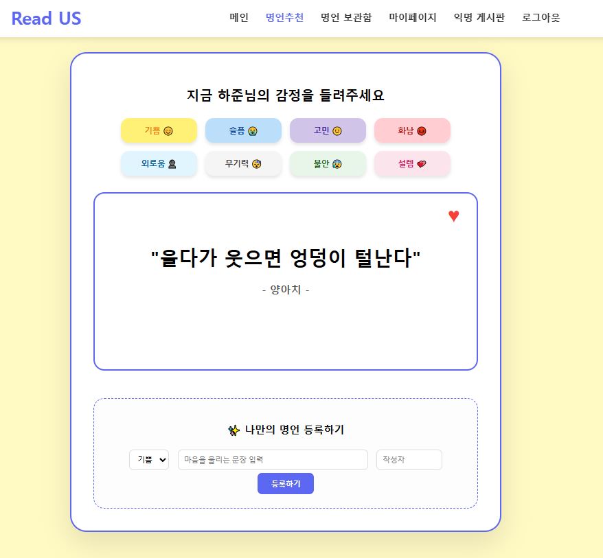This screenshot has height=558, width=603.
Task: Choose the 고민 emotion button
Action: point(328,130)
